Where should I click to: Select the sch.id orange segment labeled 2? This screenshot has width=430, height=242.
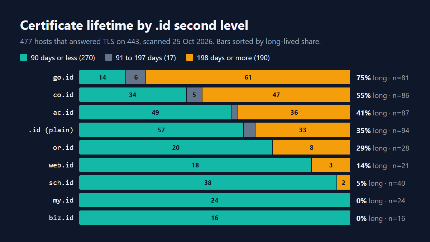[x=344, y=182]
